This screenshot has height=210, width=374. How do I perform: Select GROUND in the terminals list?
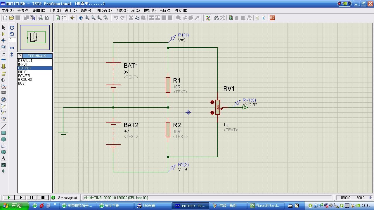[35, 80]
